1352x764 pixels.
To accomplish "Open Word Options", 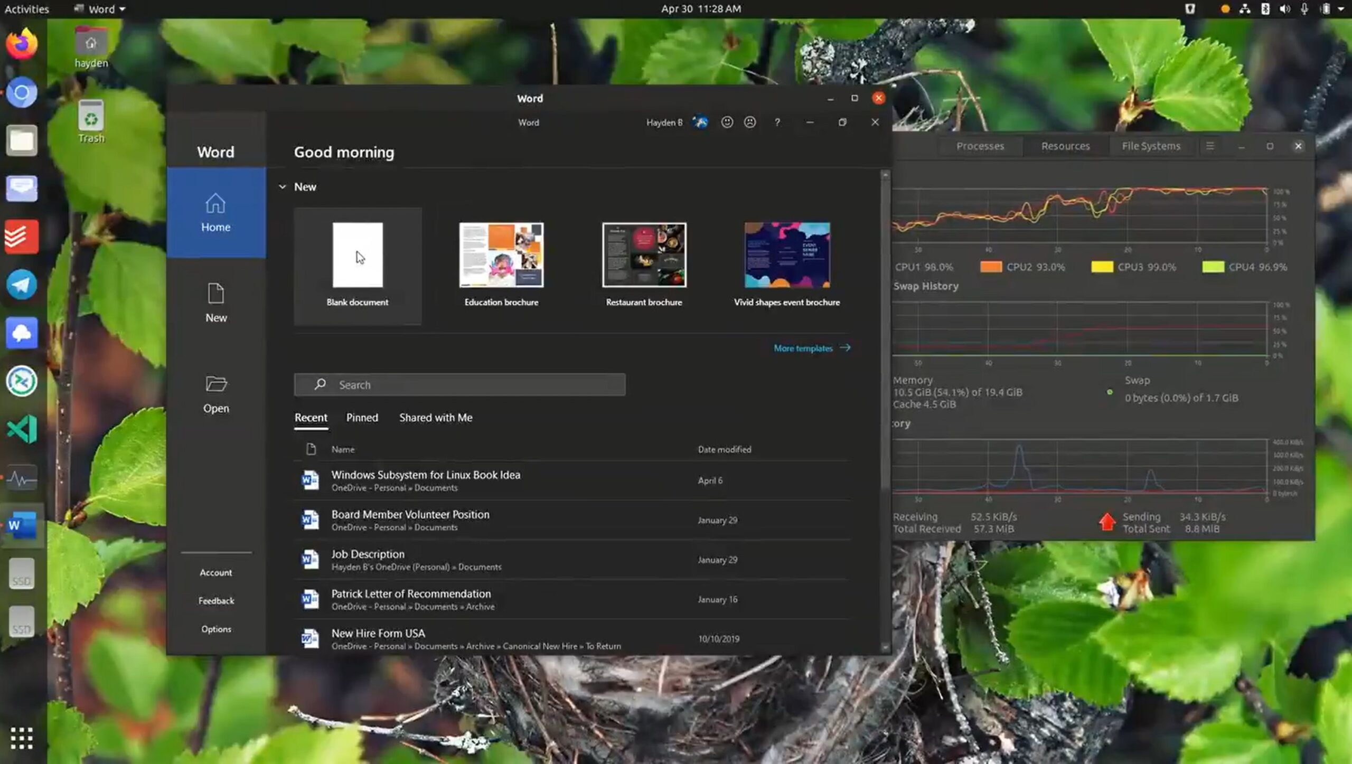I will click(x=216, y=629).
